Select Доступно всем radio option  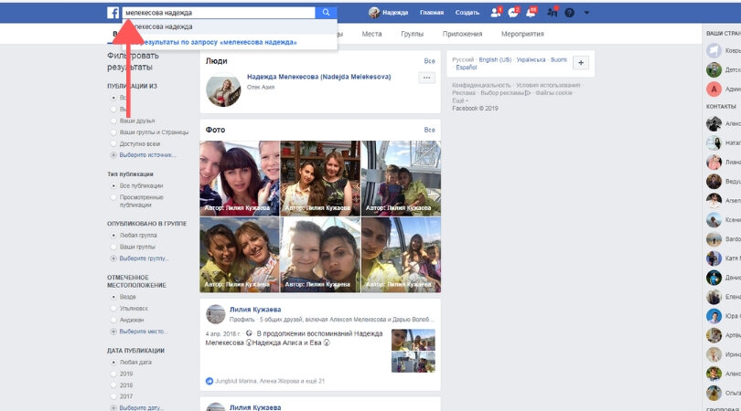tap(113, 144)
